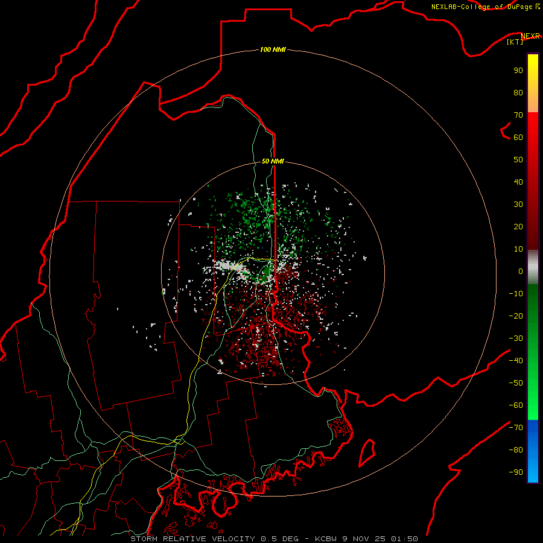Screen dimensions: 543x543
Task: Click the blue bottom band of the color bar
Action: click(533, 451)
